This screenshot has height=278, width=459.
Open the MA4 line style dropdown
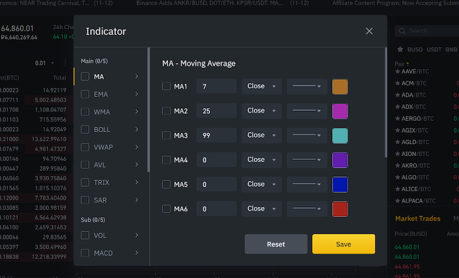307,160
